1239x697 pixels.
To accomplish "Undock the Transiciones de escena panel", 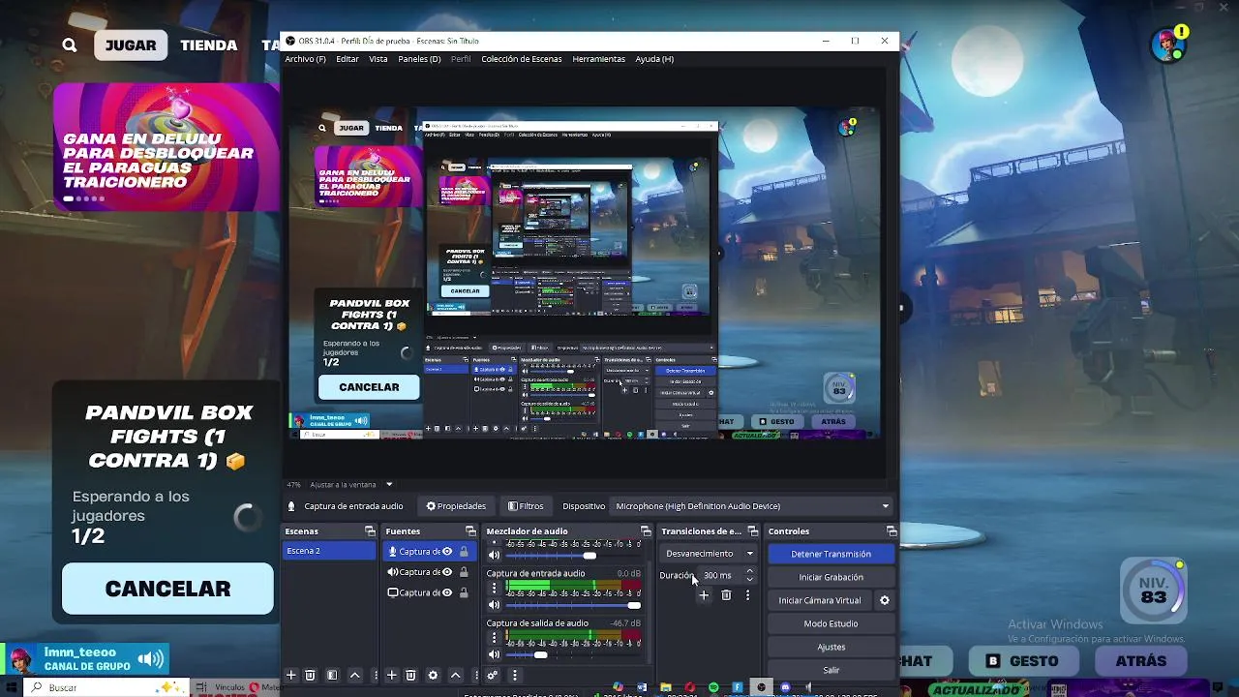I will click(x=752, y=531).
